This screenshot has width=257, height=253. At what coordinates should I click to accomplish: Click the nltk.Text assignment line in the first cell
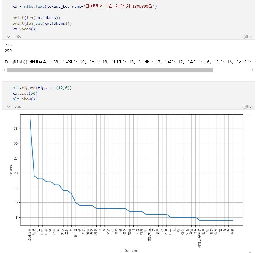tap(85, 7)
